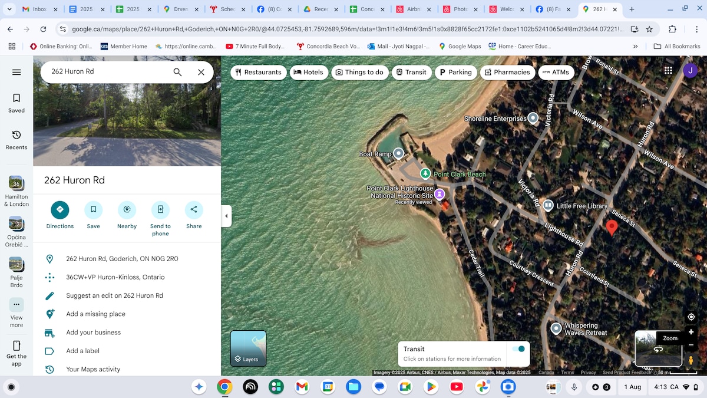Viewport: 707px width, 398px height.
Task: Open the Google apps grid
Action: (x=668, y=70)
